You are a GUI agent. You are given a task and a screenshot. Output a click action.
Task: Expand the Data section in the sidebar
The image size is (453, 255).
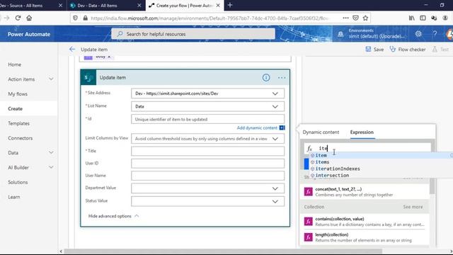click(51, 152)
